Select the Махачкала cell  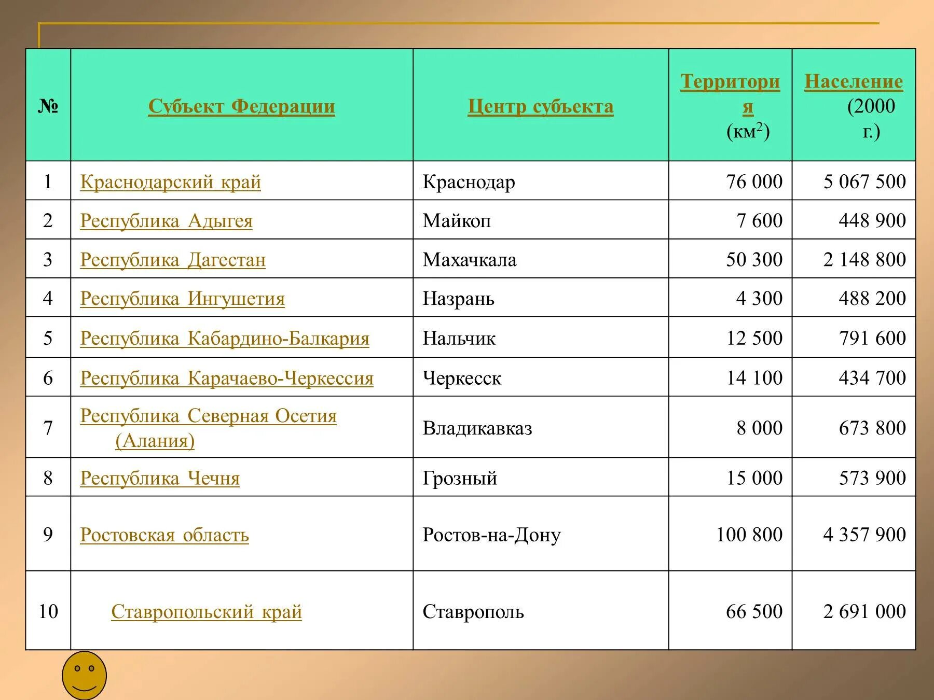coord(541,258)
